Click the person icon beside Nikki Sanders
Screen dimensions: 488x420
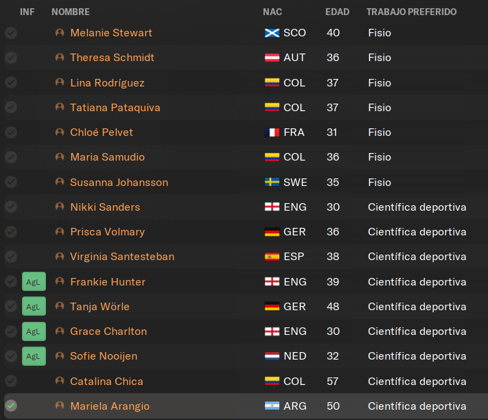click(60, 207)
